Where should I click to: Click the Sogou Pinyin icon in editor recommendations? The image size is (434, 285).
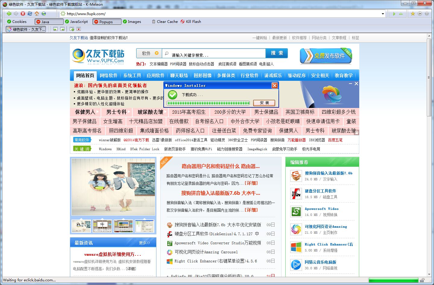point(296,176)
